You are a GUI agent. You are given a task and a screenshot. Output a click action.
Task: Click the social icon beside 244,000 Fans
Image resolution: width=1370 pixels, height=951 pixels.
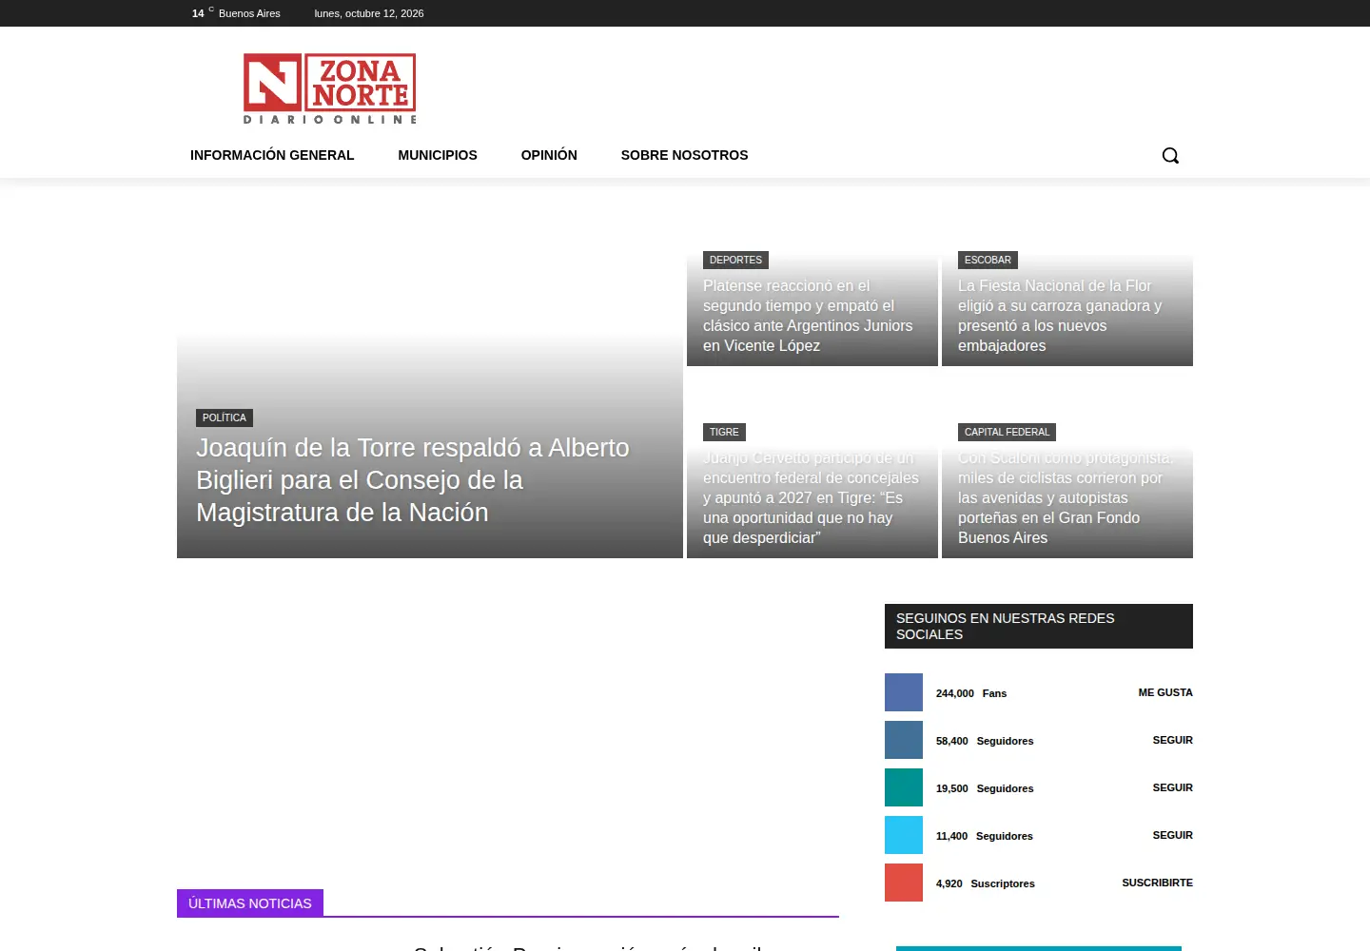tap(904, 692)
